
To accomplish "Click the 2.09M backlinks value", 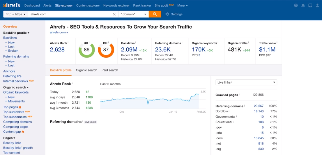I will click(129, 50).
